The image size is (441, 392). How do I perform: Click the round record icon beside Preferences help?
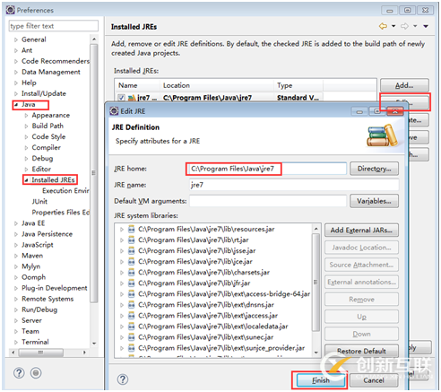coord(36,373)
